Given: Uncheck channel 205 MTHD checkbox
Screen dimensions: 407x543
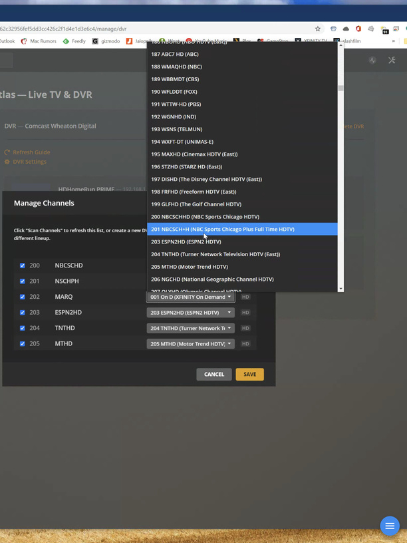Looking at the screenshot, I should [23, 344].
